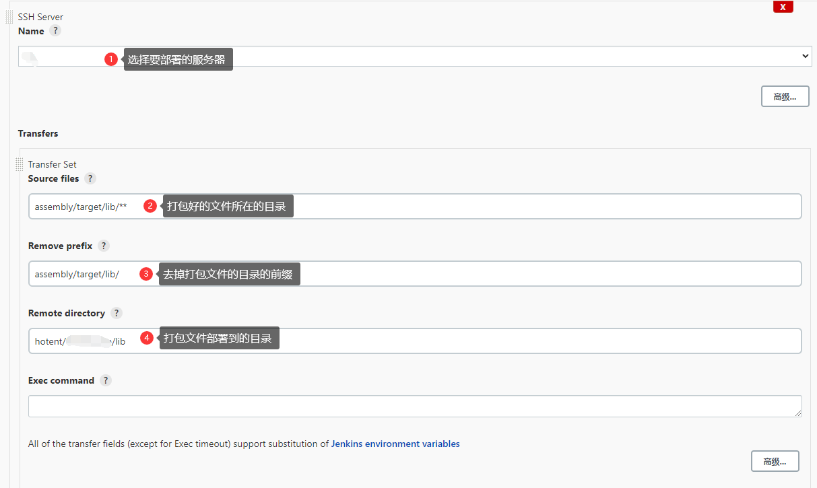Click Exec command resize grip

798,413
